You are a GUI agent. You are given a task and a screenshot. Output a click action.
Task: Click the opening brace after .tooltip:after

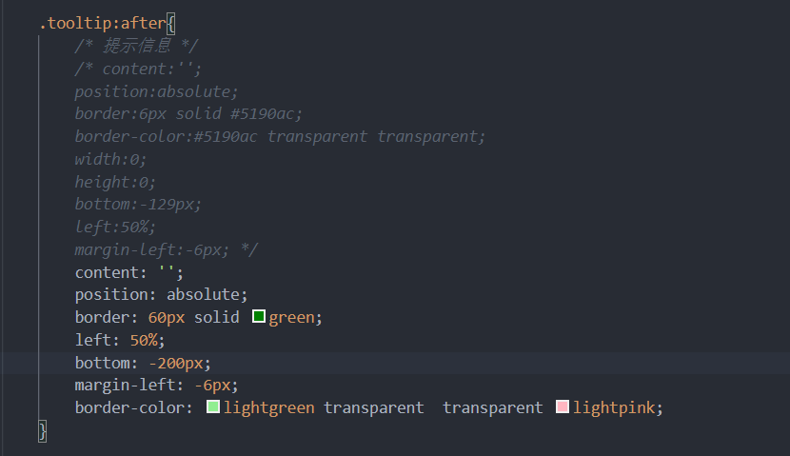click(x=171, y=24)
